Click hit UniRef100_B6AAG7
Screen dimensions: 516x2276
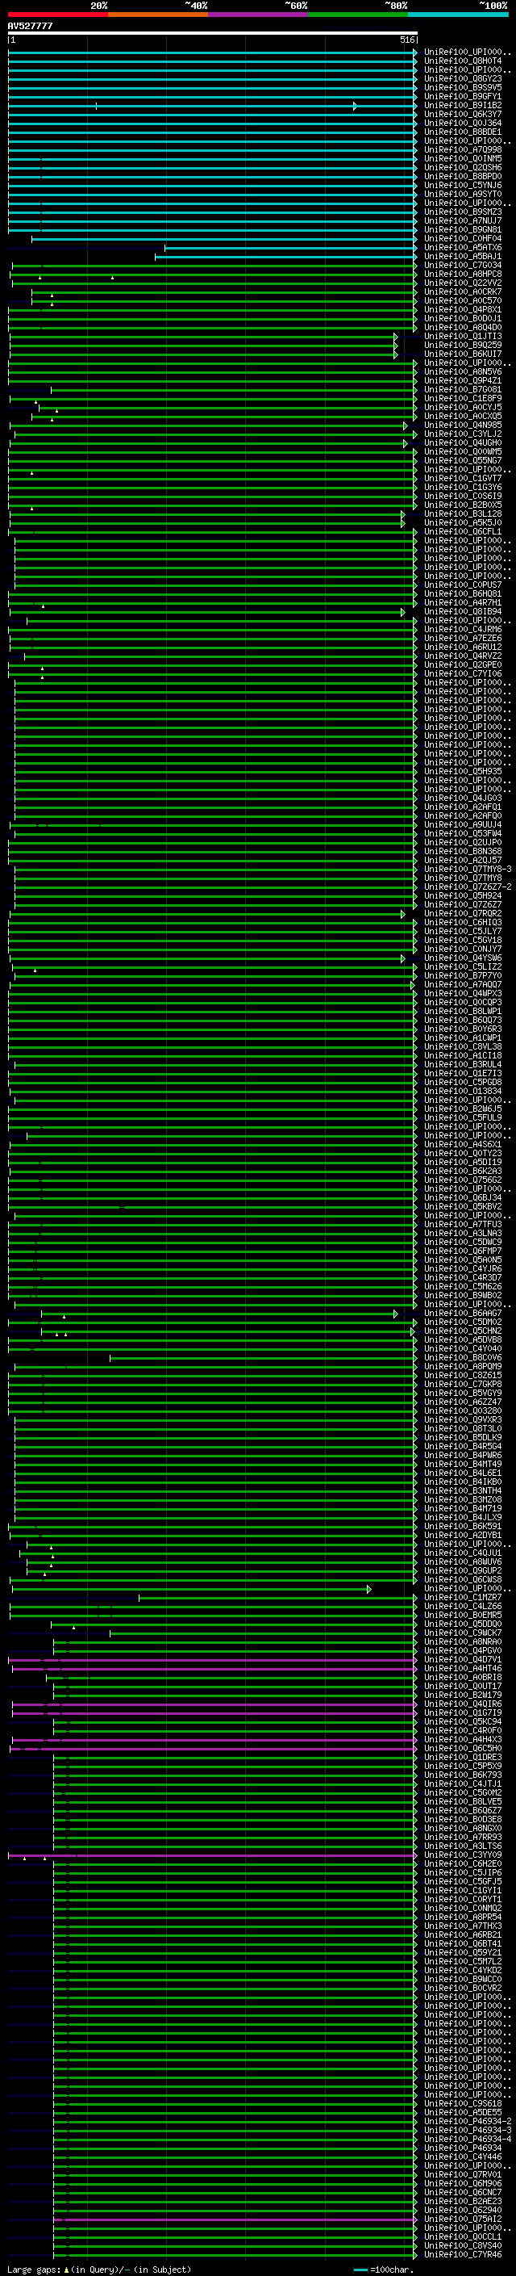click(x=462, y=1313)
